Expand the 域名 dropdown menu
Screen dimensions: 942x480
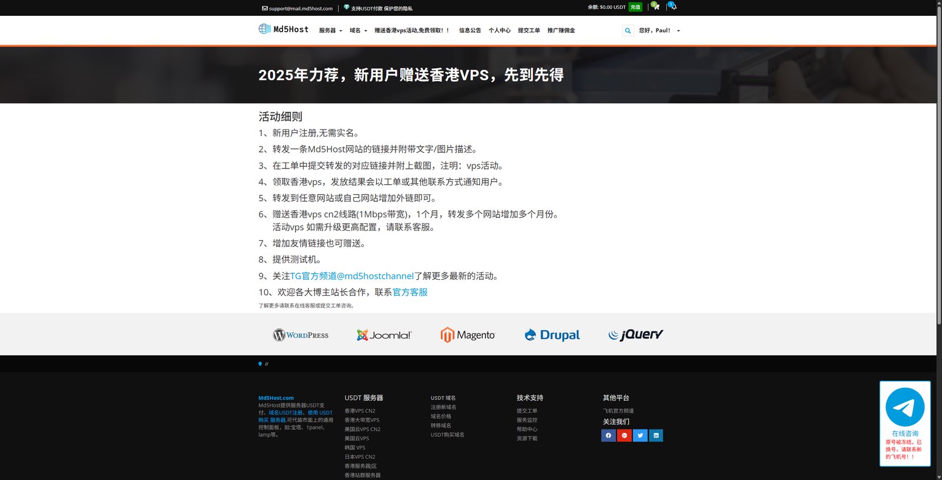(358, 31)
